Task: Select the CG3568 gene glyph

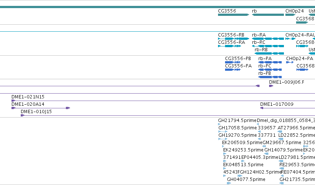Action: [x=302, y=22]
